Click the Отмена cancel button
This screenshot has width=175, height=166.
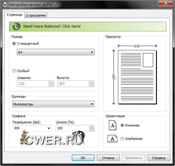pos(108,158)
